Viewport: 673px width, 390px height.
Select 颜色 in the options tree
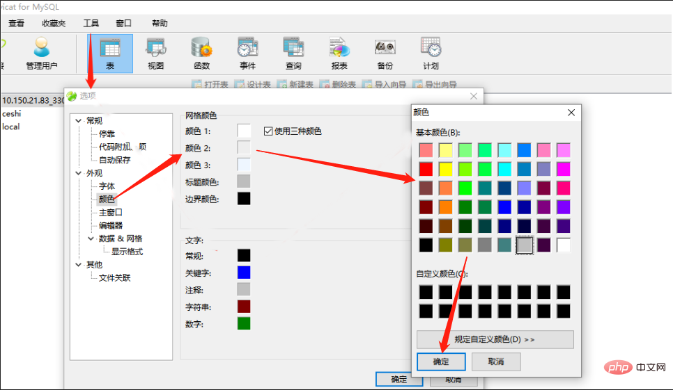click(x=107, y=199)
